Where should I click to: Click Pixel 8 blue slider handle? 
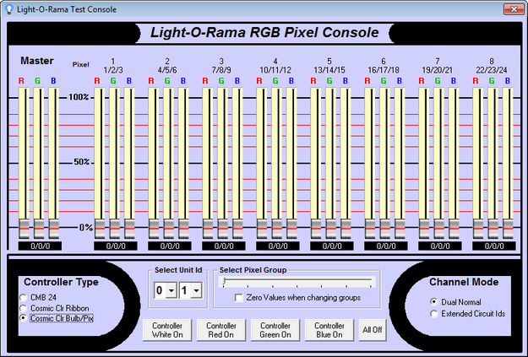coord(508,229)
